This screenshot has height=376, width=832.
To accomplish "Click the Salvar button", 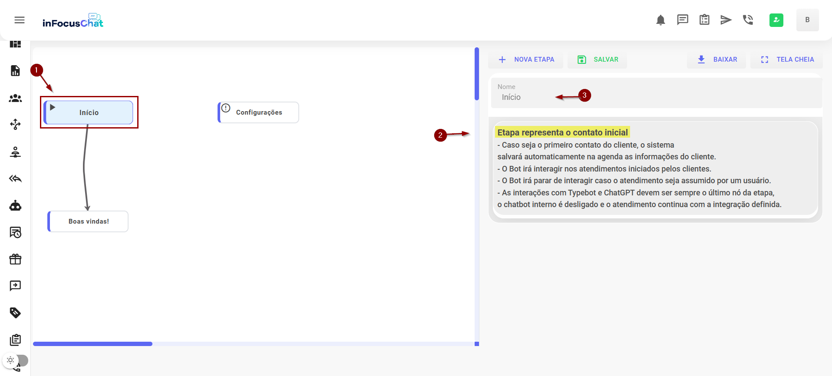I will pyautogui.click(x=598, y=59).
